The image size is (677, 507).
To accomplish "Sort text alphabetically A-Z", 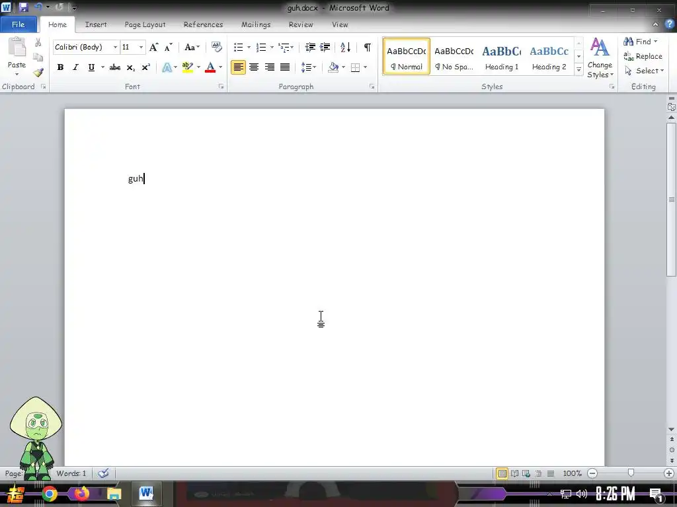I will point(345,47).
